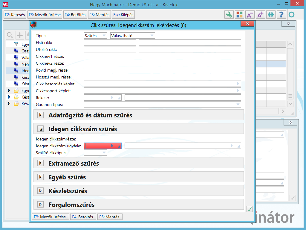
Task: Increase font size with A+ icon
Action: click(260, 15)
